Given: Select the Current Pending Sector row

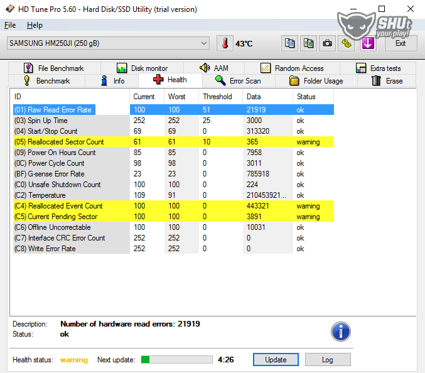Looking at the screenshot, I should [173, 217].
